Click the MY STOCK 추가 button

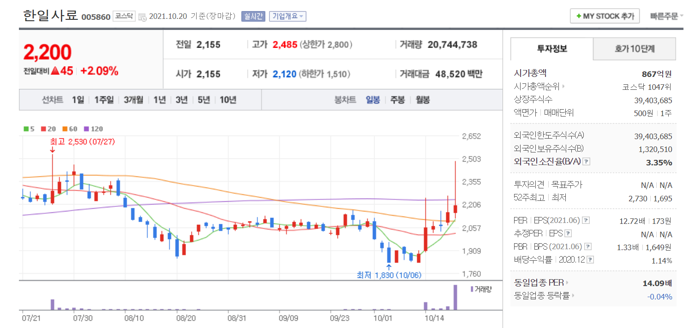[605, 16]
